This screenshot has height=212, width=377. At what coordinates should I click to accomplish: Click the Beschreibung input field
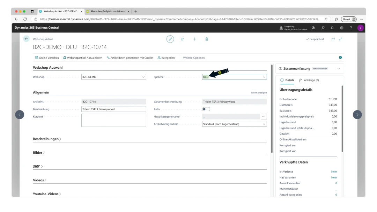[x=113, y=109]
